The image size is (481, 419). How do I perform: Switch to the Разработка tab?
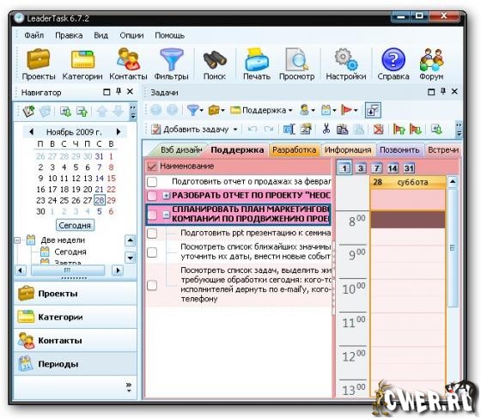(x=294, y=150)
